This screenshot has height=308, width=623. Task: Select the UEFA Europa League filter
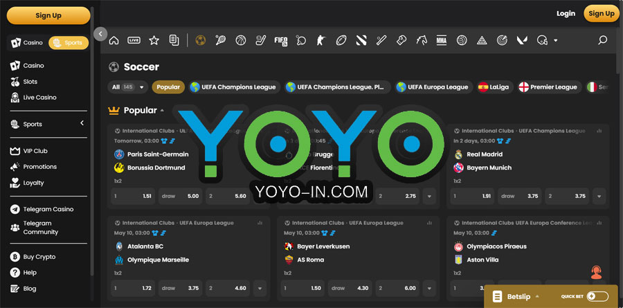click(x=434, y=87)
